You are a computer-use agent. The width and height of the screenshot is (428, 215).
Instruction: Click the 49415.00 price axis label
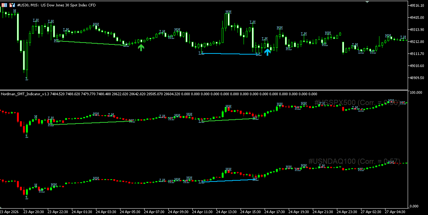417,17
